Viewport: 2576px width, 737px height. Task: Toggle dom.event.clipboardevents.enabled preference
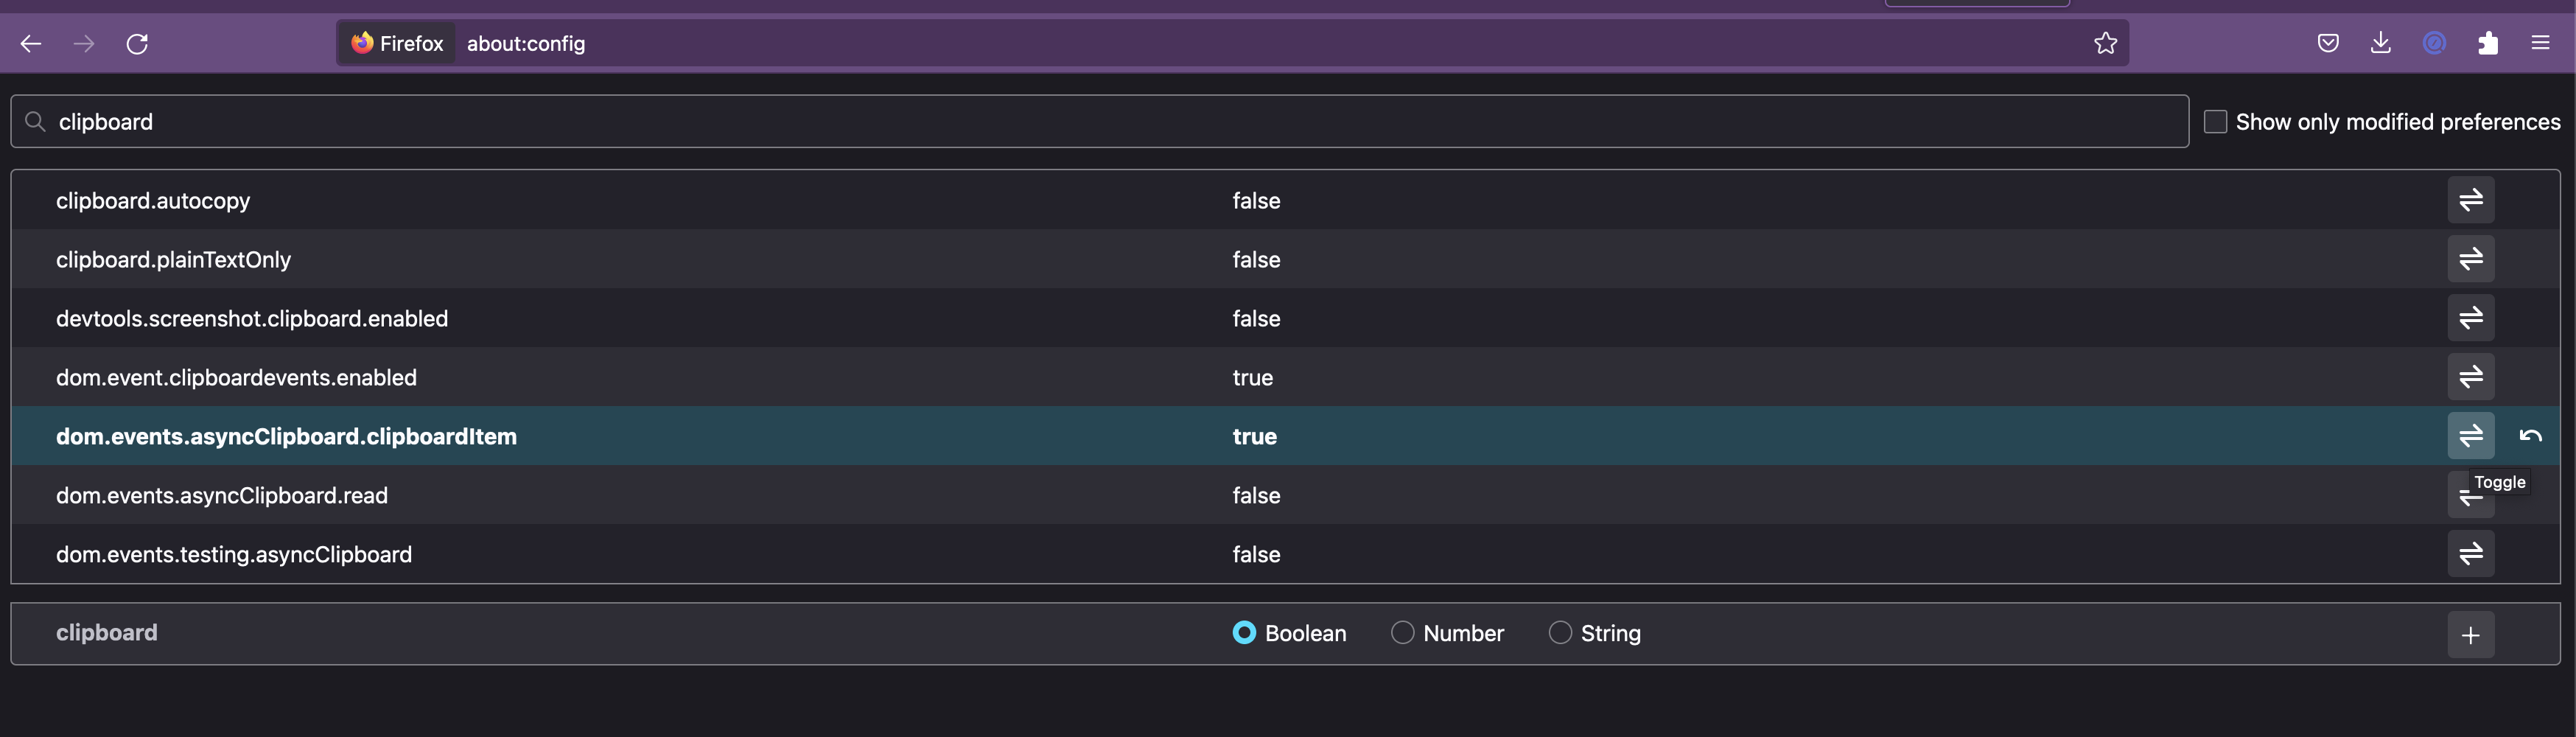[x=2471, y=377]
